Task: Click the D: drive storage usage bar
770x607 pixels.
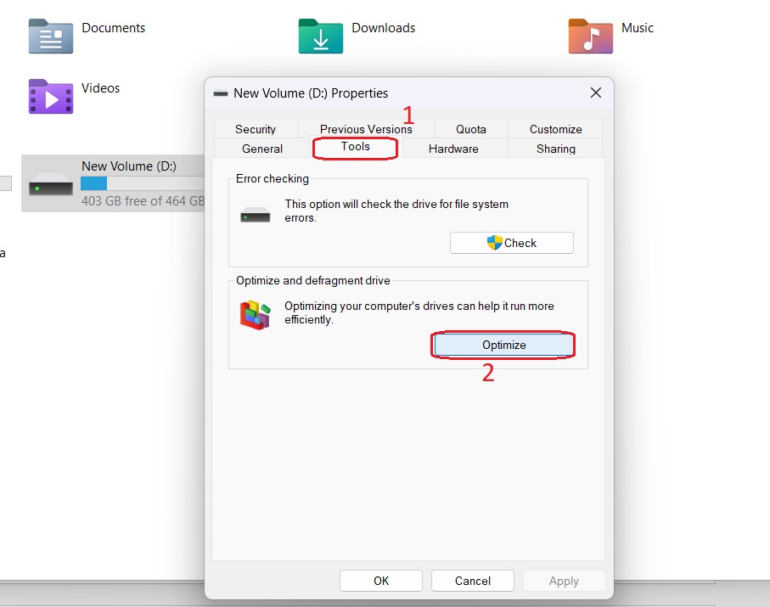Action: 142,183
